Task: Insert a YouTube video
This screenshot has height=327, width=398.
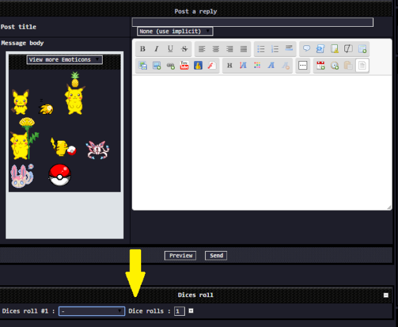Action: tap(184, 65)
